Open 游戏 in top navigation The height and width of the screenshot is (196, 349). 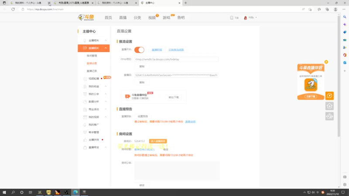tap(167, 17)
